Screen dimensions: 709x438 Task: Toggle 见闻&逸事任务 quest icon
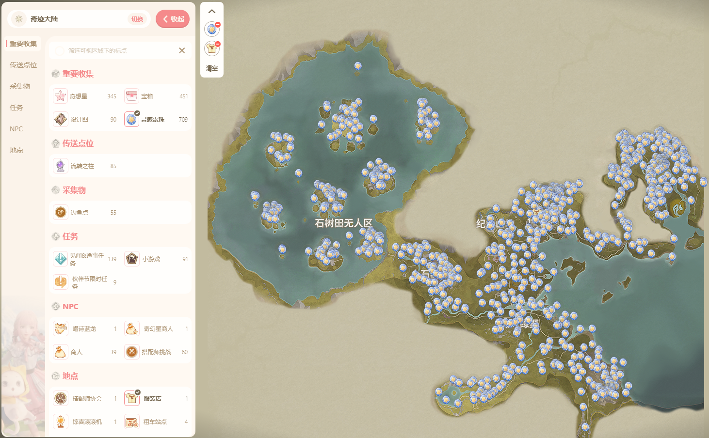tap(60, 259)
